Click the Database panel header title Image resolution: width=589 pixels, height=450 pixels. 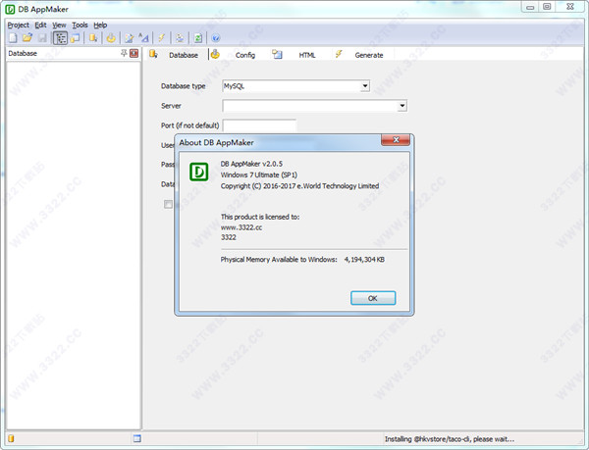(23, 53)
